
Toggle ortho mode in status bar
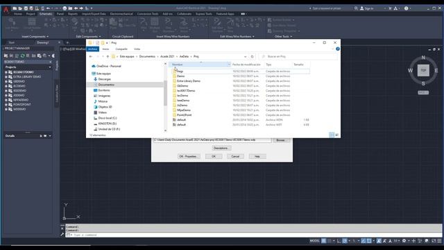pyautogui.click(x=339, y=241)
